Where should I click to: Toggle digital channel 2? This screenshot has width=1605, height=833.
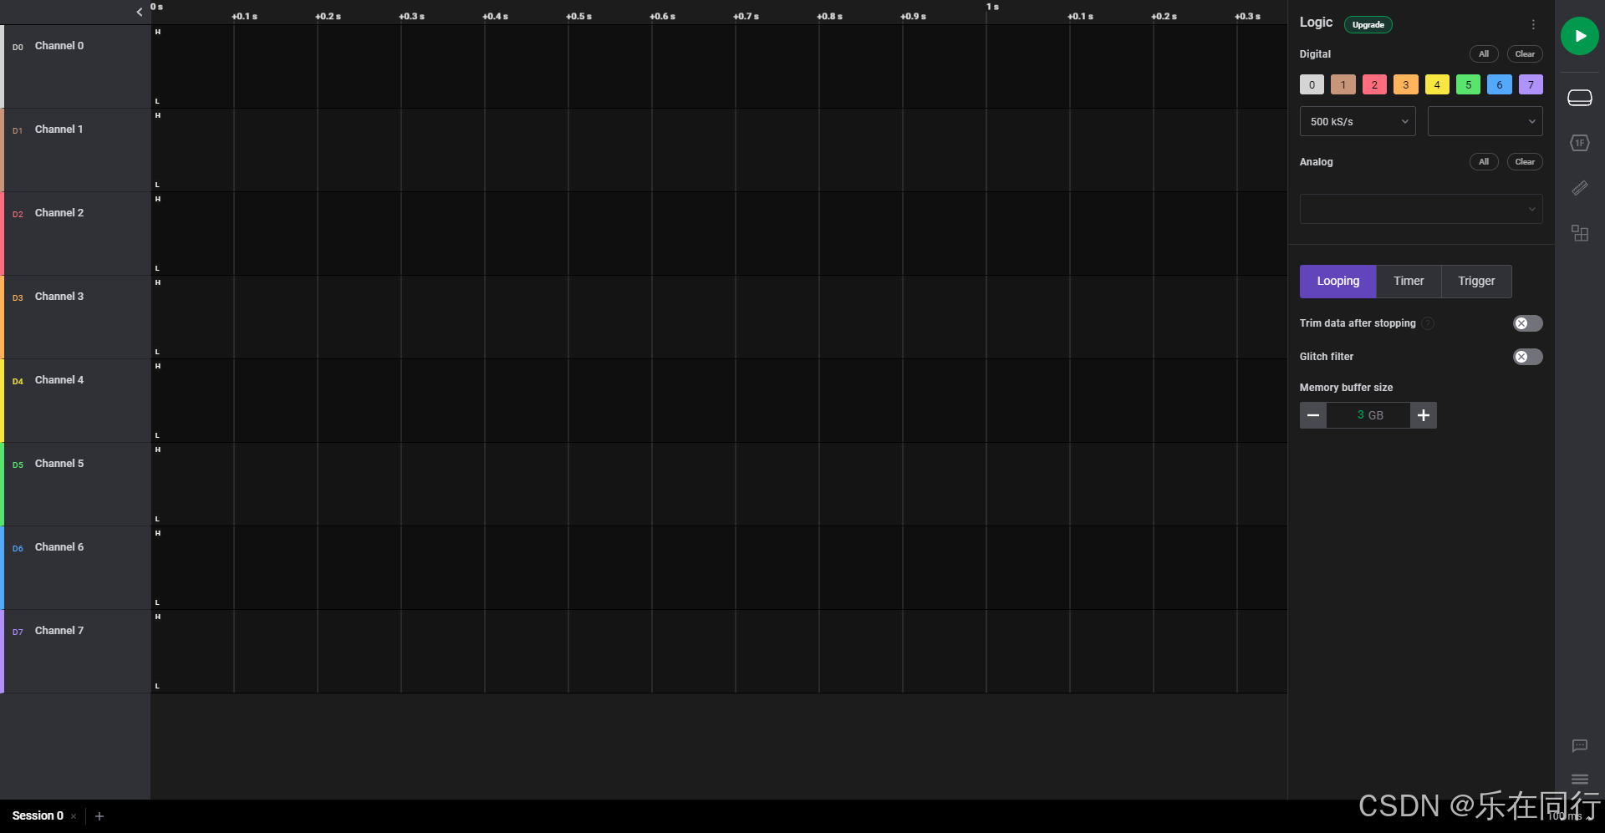point(1374,84)
